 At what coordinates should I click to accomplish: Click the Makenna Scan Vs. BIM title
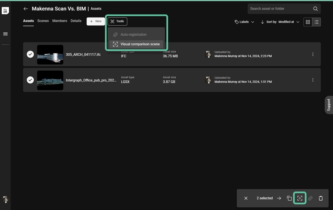coord(59,9)
